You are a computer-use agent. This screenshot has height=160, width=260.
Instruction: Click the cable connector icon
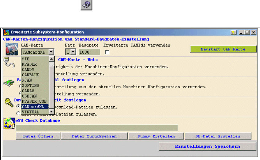[x=9, y=63]
